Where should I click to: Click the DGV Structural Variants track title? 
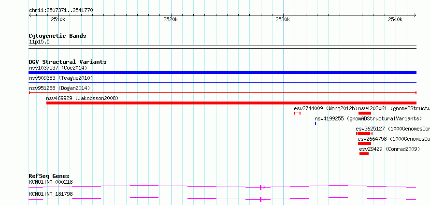point(68,62)
